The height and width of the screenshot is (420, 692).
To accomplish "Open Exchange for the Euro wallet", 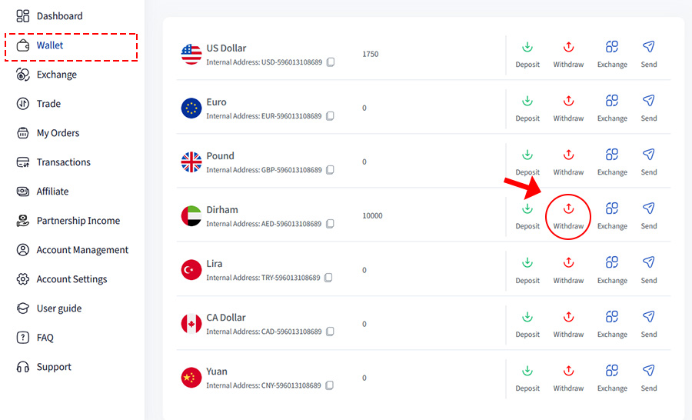I will tap(612, 101).
